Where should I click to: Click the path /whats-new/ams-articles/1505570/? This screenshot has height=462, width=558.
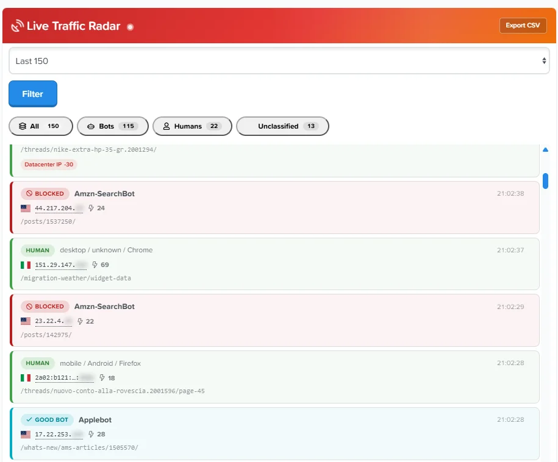pyautogui.click(x=79, y=447)
